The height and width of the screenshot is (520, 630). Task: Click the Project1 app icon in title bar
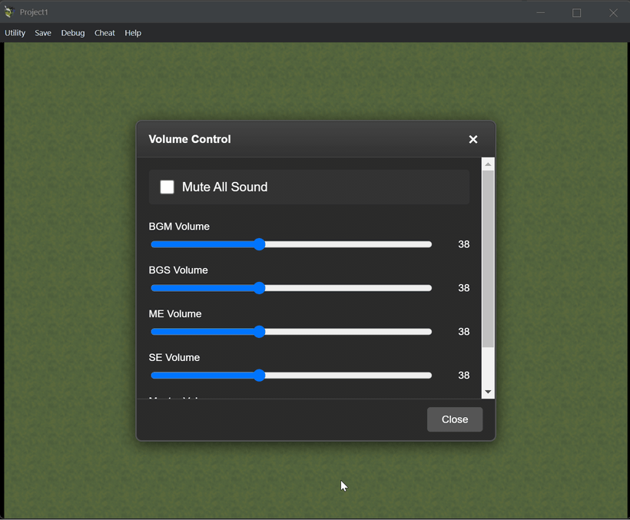point(9,12)
